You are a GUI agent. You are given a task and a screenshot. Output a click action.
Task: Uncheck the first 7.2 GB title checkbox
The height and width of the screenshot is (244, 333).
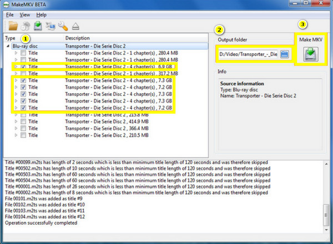tap(23, 87)
